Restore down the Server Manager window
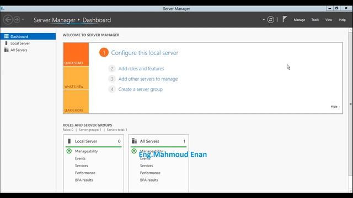This screenshot has height=198, width=353. pos(336,8)
